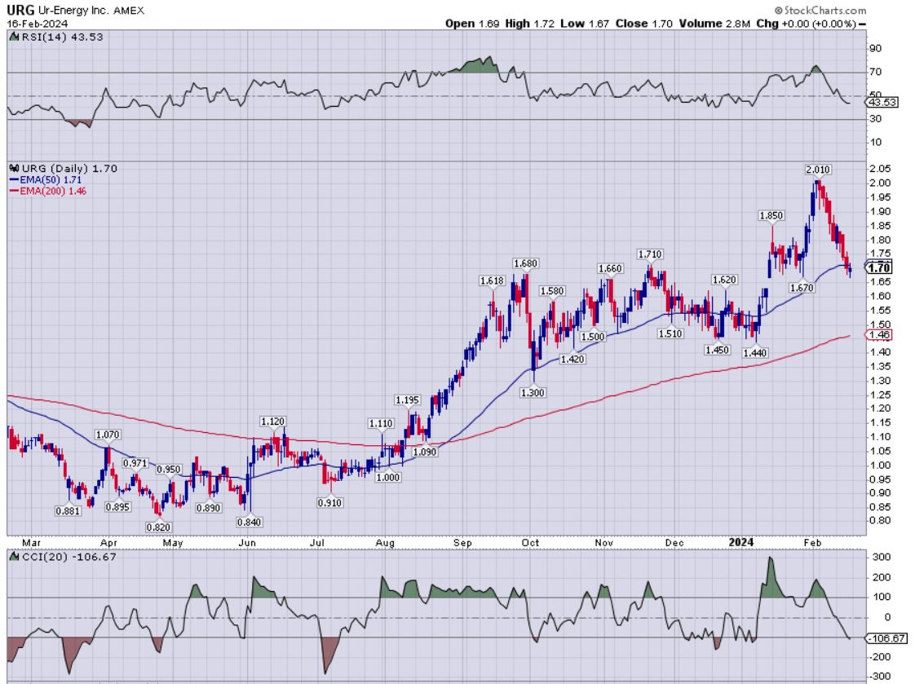Click the 1.440 price low label
Screen dimensions: 915x684
tap(754, 353)
